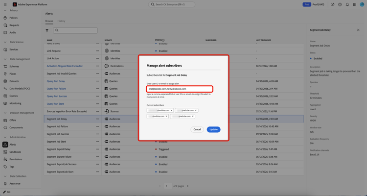Click the page number input box
The width and height of the screenshot is (367, 196).
coord(167,186)
